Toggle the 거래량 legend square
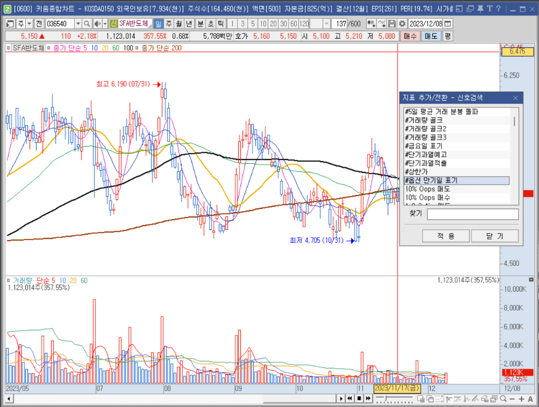 [x=8, y=280]
